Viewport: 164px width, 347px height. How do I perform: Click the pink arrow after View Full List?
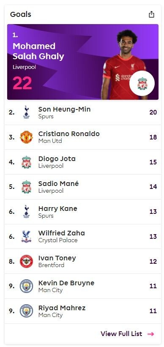151,334
